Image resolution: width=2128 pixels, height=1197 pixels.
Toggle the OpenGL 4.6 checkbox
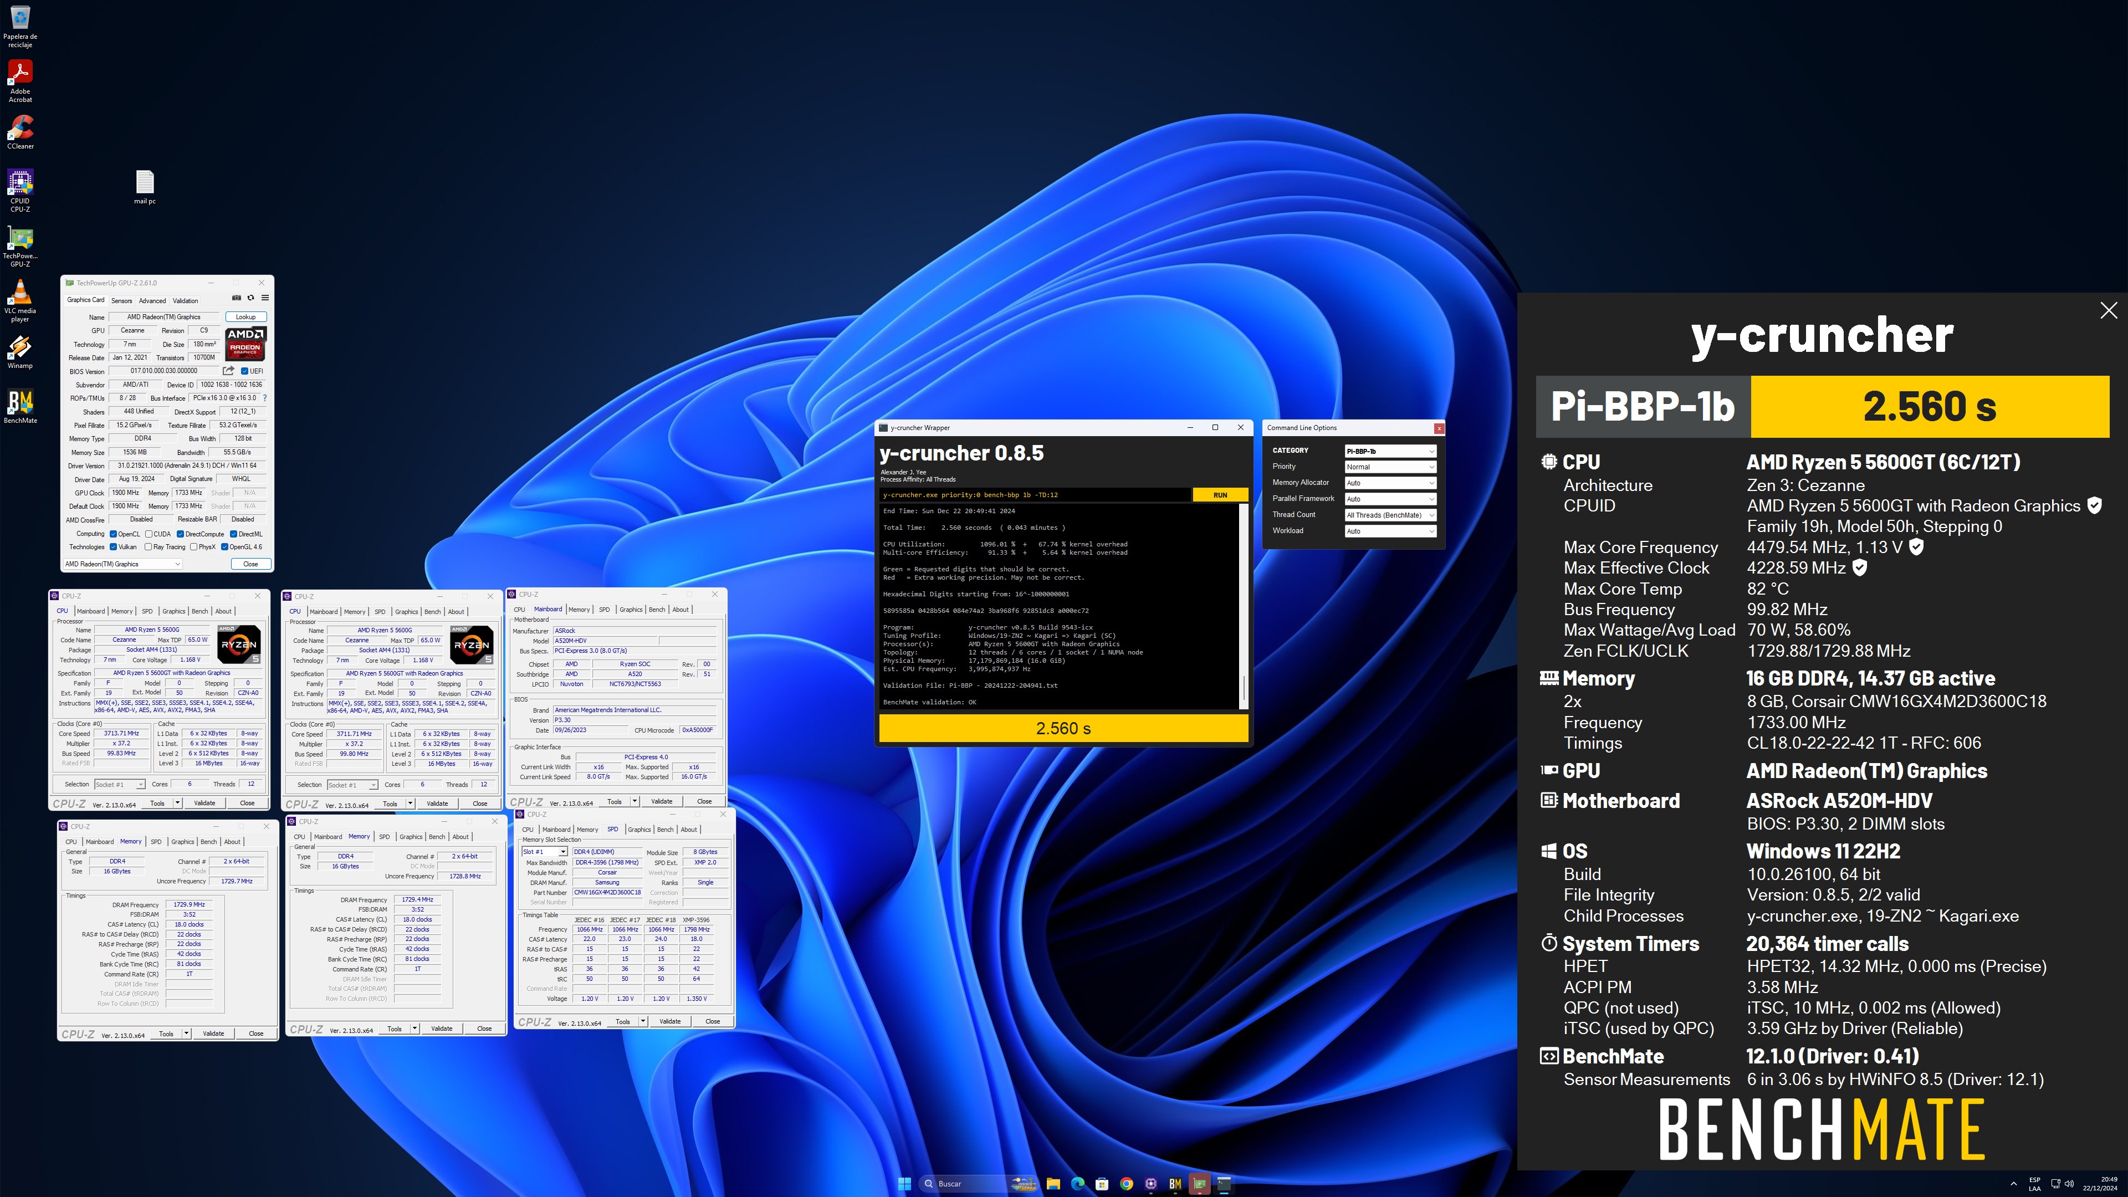point(224,547)
